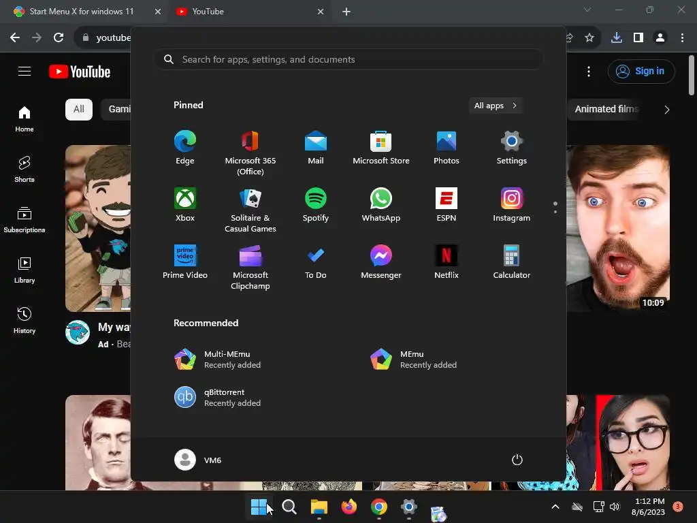Go back in Chrome
The height and width of the screenshot is (523, 697).
pyautogui.click(x=15, y=38)
